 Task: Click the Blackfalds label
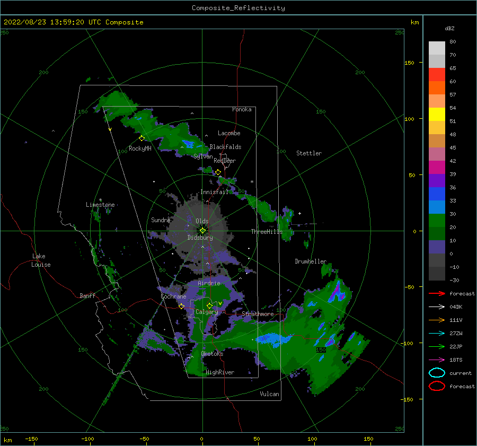pyautogui.click(x=225, y=147)
